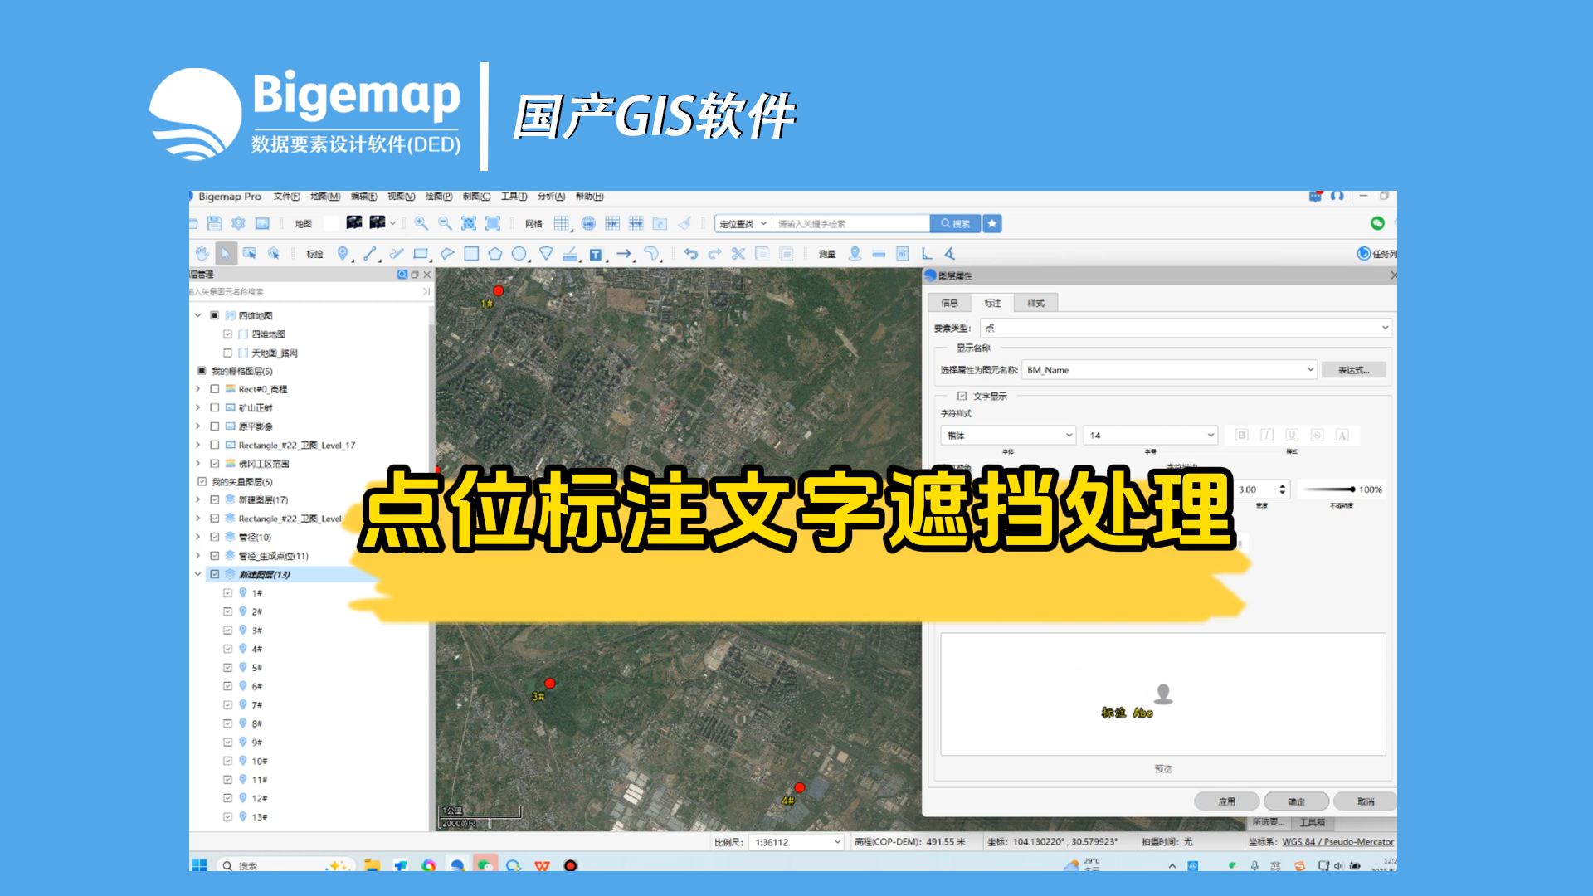The width and height of the screenshot is (1593, 896).
Task: Expand the 管径_生成点位(11) layer
Action: pos(198,555)
